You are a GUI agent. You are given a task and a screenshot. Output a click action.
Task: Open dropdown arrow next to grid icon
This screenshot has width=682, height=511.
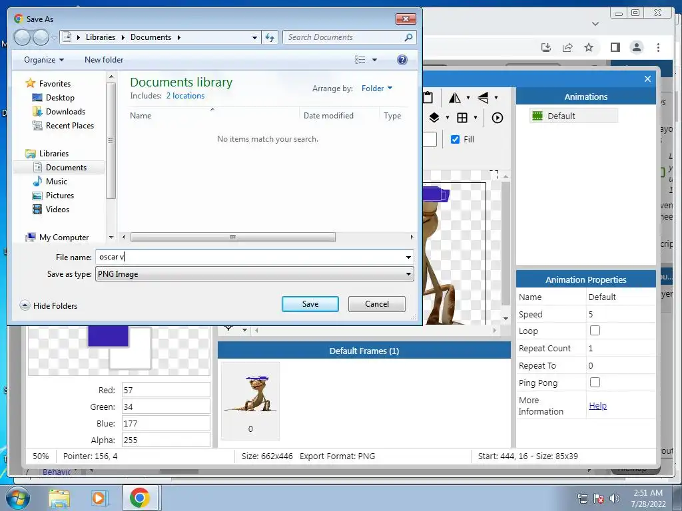[x=475, y=117]
